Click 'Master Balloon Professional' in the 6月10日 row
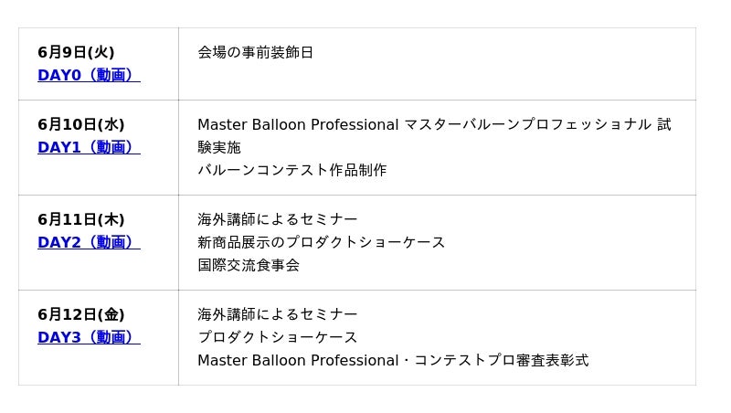731x413 pixels. (298, 124)
